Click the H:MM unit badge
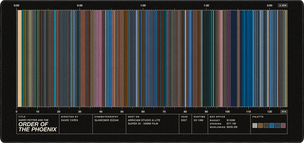 pyautogui.click(x=283, y=5)
